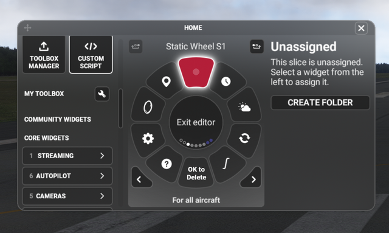
Task: Select the clock wheel slice
Action: [226, 82]
